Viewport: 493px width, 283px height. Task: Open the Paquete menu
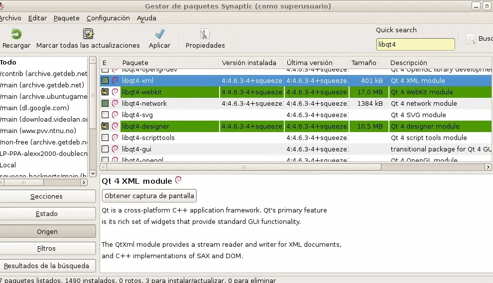[66, 18]
